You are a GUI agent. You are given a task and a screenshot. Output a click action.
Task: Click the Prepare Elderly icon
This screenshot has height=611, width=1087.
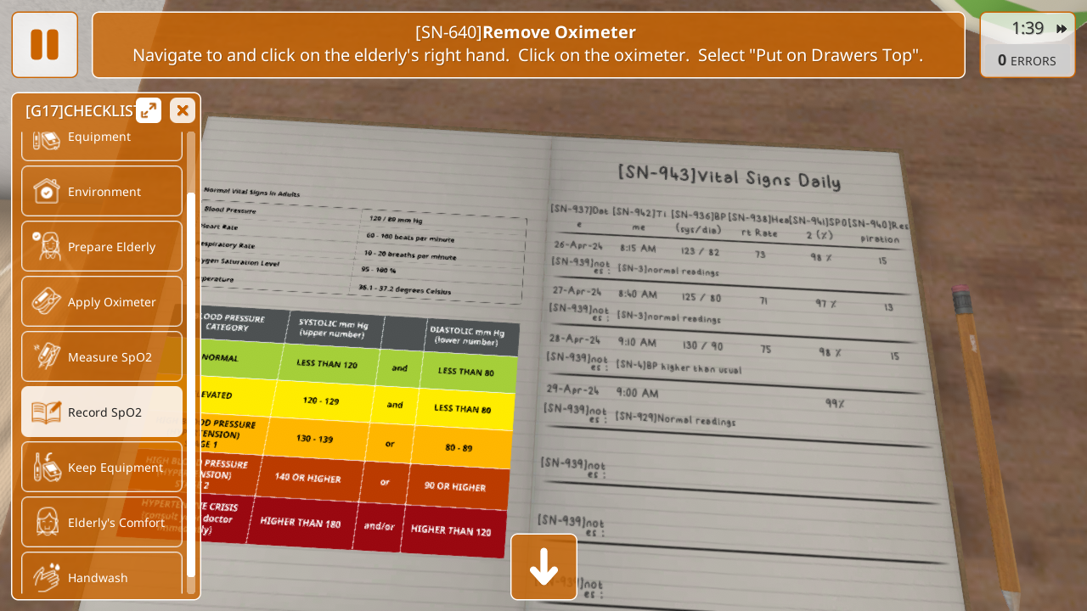click(46, 246)
